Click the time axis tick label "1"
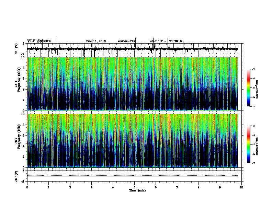The height and width of the screenshot is (210, 272). click(49, 187)
